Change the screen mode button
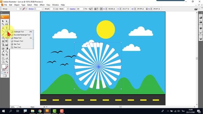Image resolution: width=203 pixels, height=114 pixels. coord(5,76)
